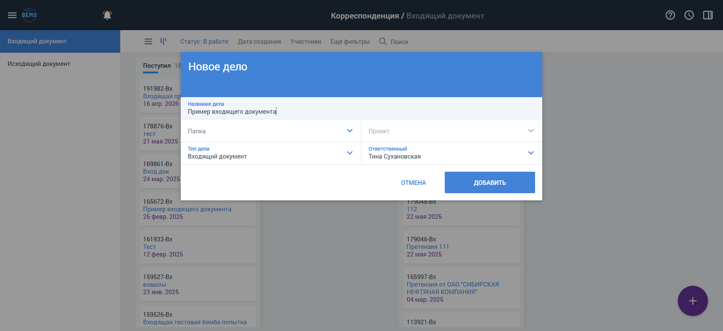723x331 pixels.
Task: Open the help question mark icon
Action: pos(670,15)
